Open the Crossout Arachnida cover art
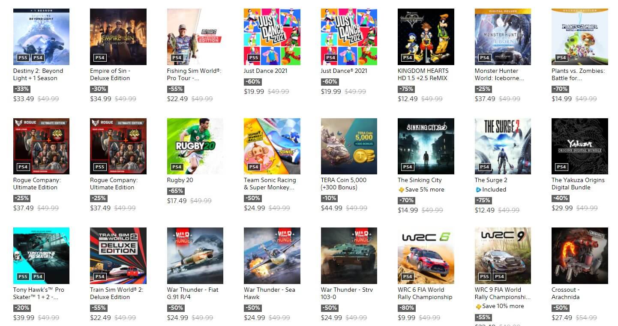618x326 pixels. coord(580,256)
